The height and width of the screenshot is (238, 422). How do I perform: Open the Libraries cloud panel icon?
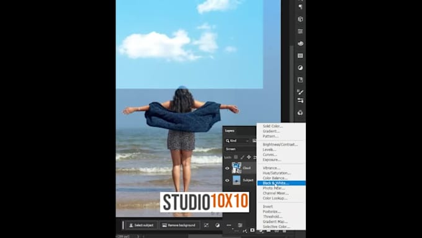[300, 43]
